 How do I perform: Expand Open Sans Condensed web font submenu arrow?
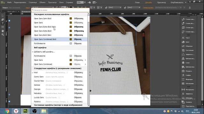[85, 64]
